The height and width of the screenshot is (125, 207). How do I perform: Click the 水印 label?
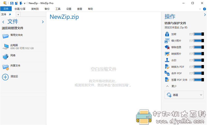[174, 60]
